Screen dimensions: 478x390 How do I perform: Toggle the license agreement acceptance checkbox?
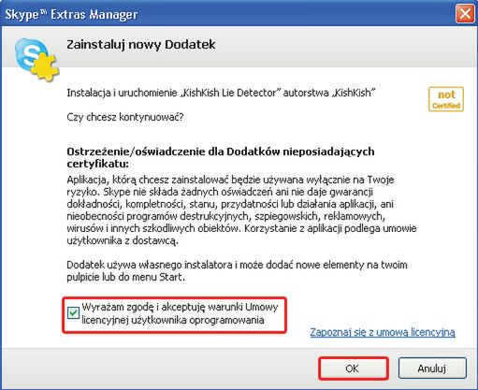(x=73, y=312)
